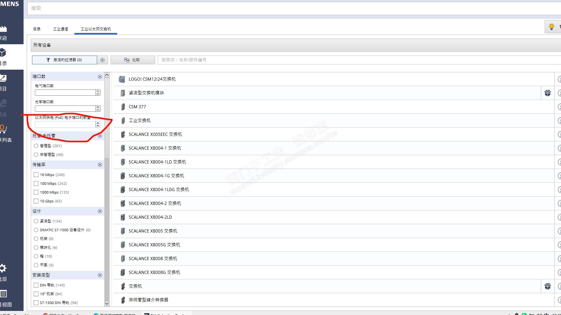Check the DIN 导轨 (149) checkbox
Screen dimensions: 561x315
(x=36, y=285)
